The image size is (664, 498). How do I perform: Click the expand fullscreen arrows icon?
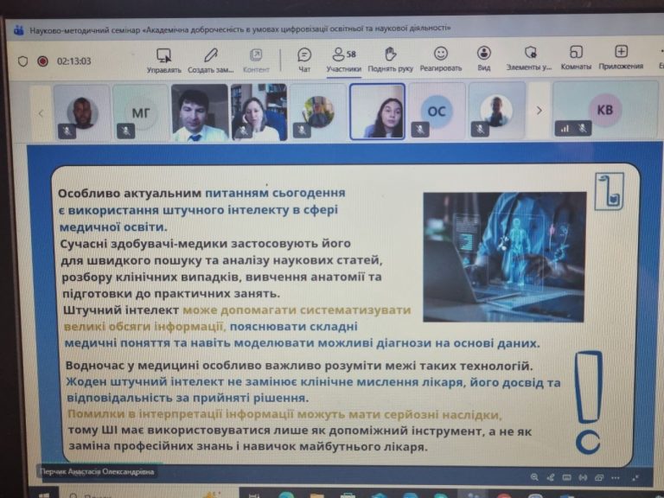point(635,477)
